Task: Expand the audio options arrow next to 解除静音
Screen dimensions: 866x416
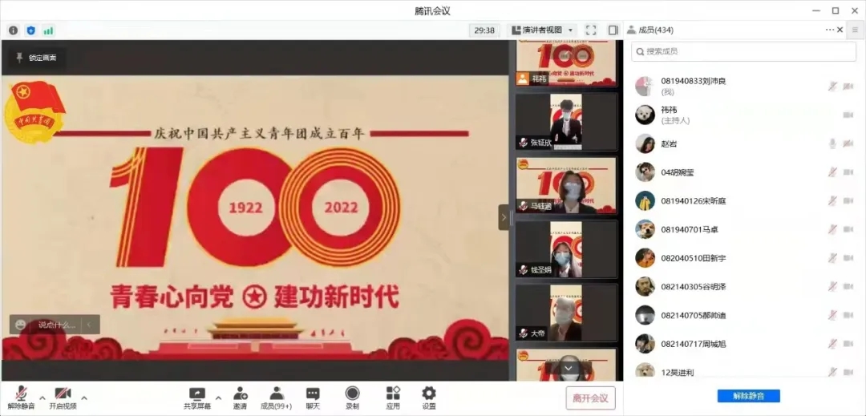Action: coord(42,397)
